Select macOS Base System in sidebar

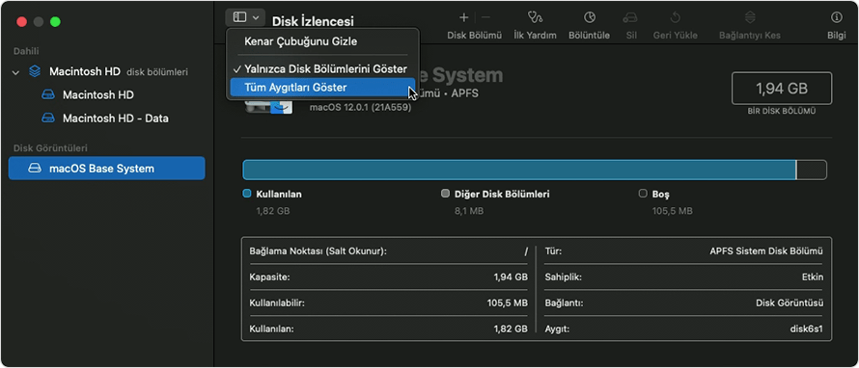click(x=107, y=169)
